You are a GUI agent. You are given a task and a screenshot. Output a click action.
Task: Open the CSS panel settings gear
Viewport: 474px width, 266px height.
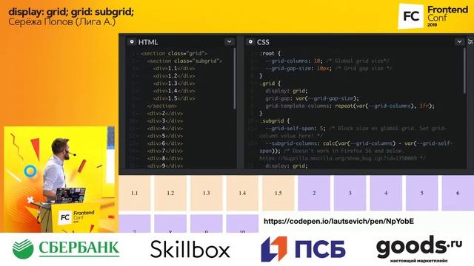point(250,42)
